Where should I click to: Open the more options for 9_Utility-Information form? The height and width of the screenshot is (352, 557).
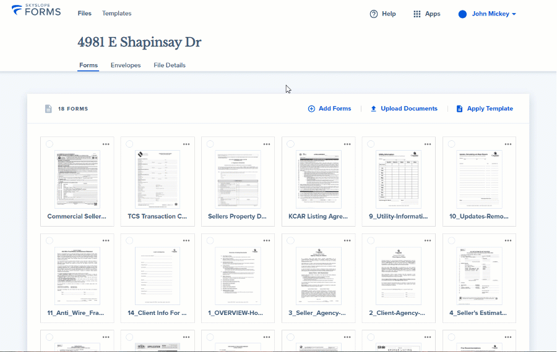tap(427, 145)
